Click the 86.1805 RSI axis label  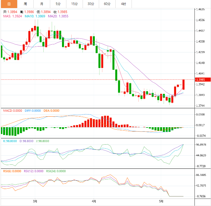click(x=201, y=175)
